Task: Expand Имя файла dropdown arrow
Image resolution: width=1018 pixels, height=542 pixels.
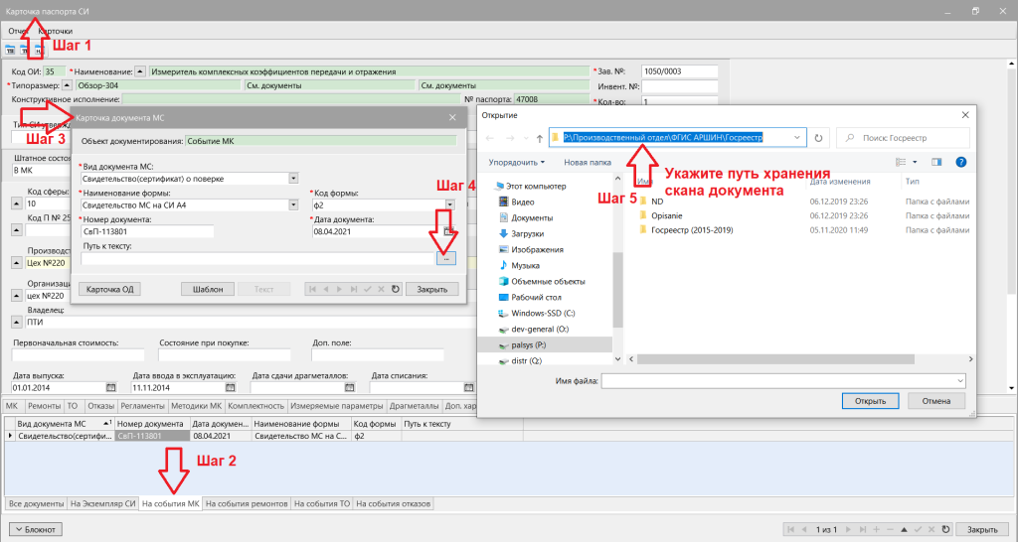Action: pos(959,381)
